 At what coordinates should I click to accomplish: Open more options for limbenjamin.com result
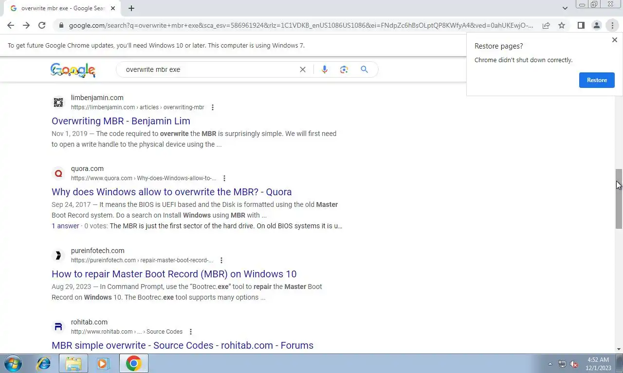[x=212, y=107]
